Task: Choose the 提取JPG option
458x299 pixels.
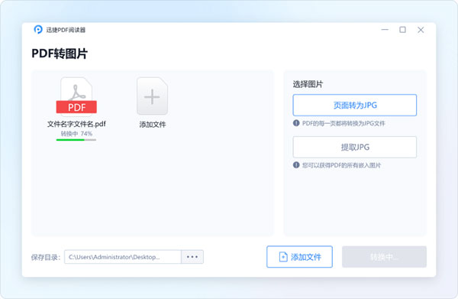Action: [x=355, y=147]
